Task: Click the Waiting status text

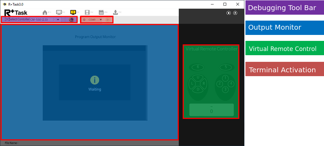Action: [95, 89]
